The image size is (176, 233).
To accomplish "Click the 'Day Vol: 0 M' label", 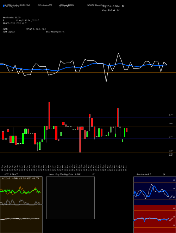I will click(111, 11).
